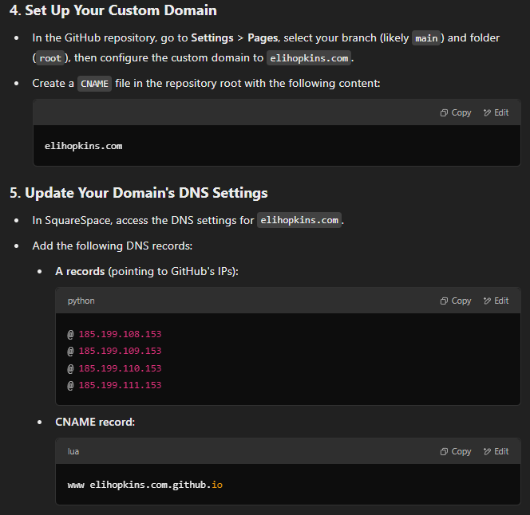Screen dimensions: 530x515
Task: Click the inline 'root' code tag
Action: click(50, 58)
